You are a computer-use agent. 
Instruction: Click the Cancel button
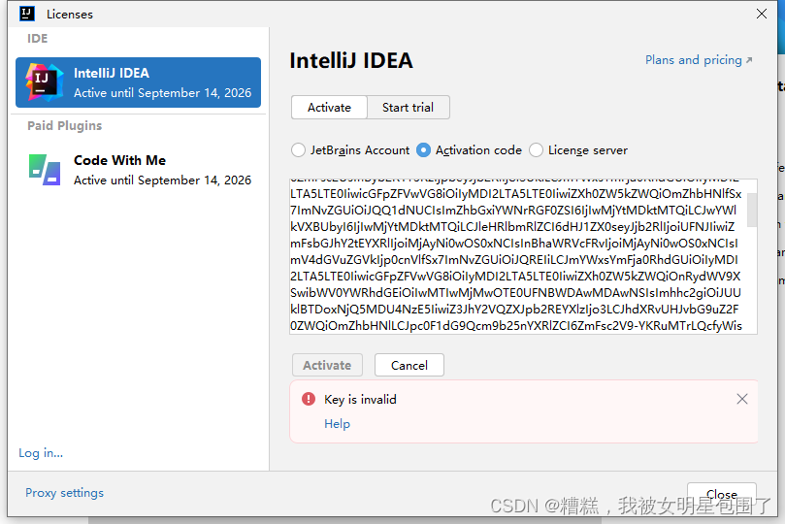tap(409, 365)
